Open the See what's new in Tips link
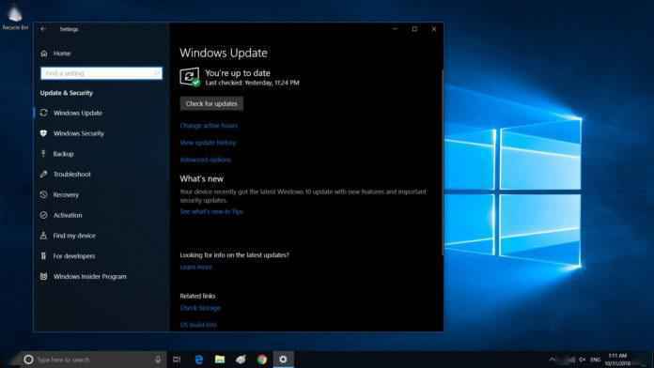Viewport: 654px width, 368px height. click(211, 212)
